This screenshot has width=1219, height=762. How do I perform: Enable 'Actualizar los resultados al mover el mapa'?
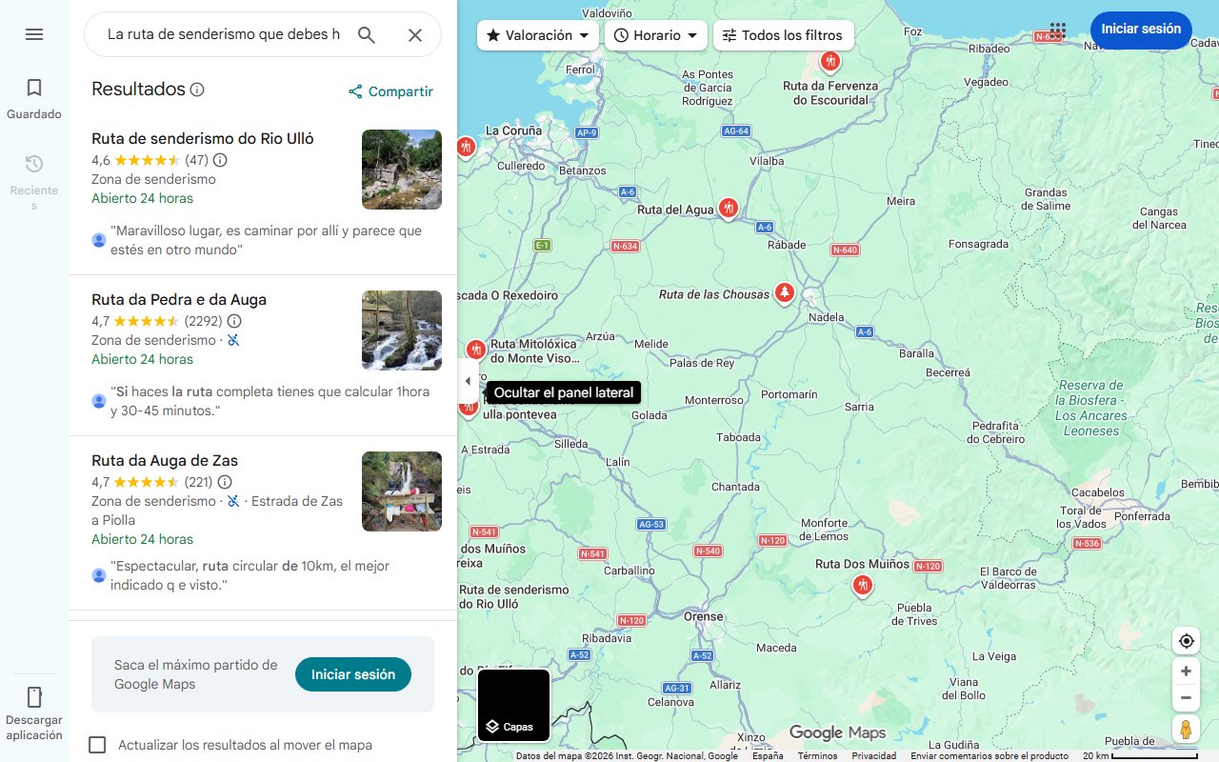click(97, 745)
